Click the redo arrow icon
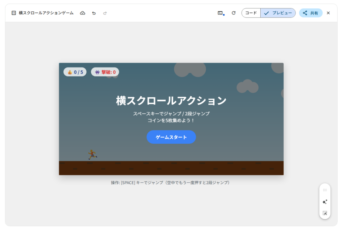 105,13
